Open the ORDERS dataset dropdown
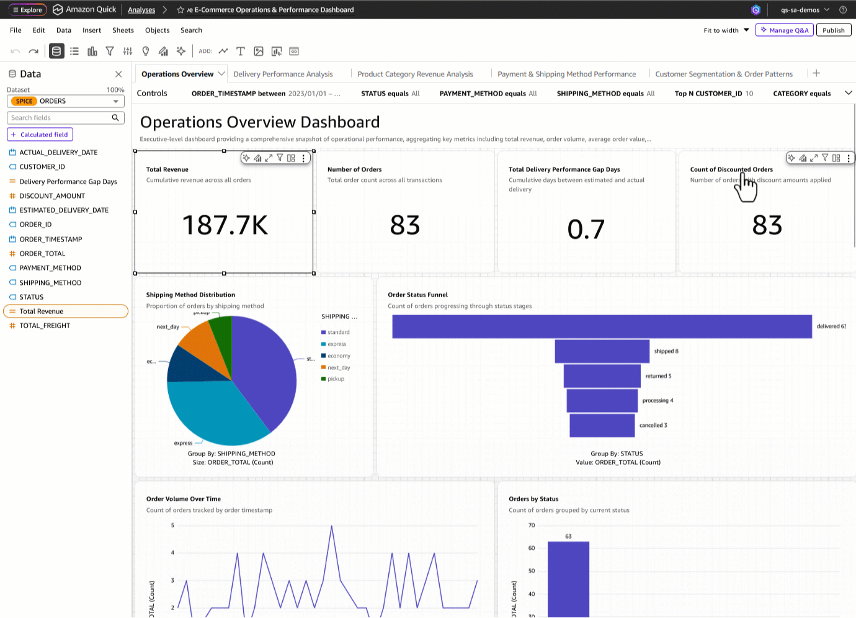Image resolution: width=856 pixels, height=618 pixels. coord(115,101)
